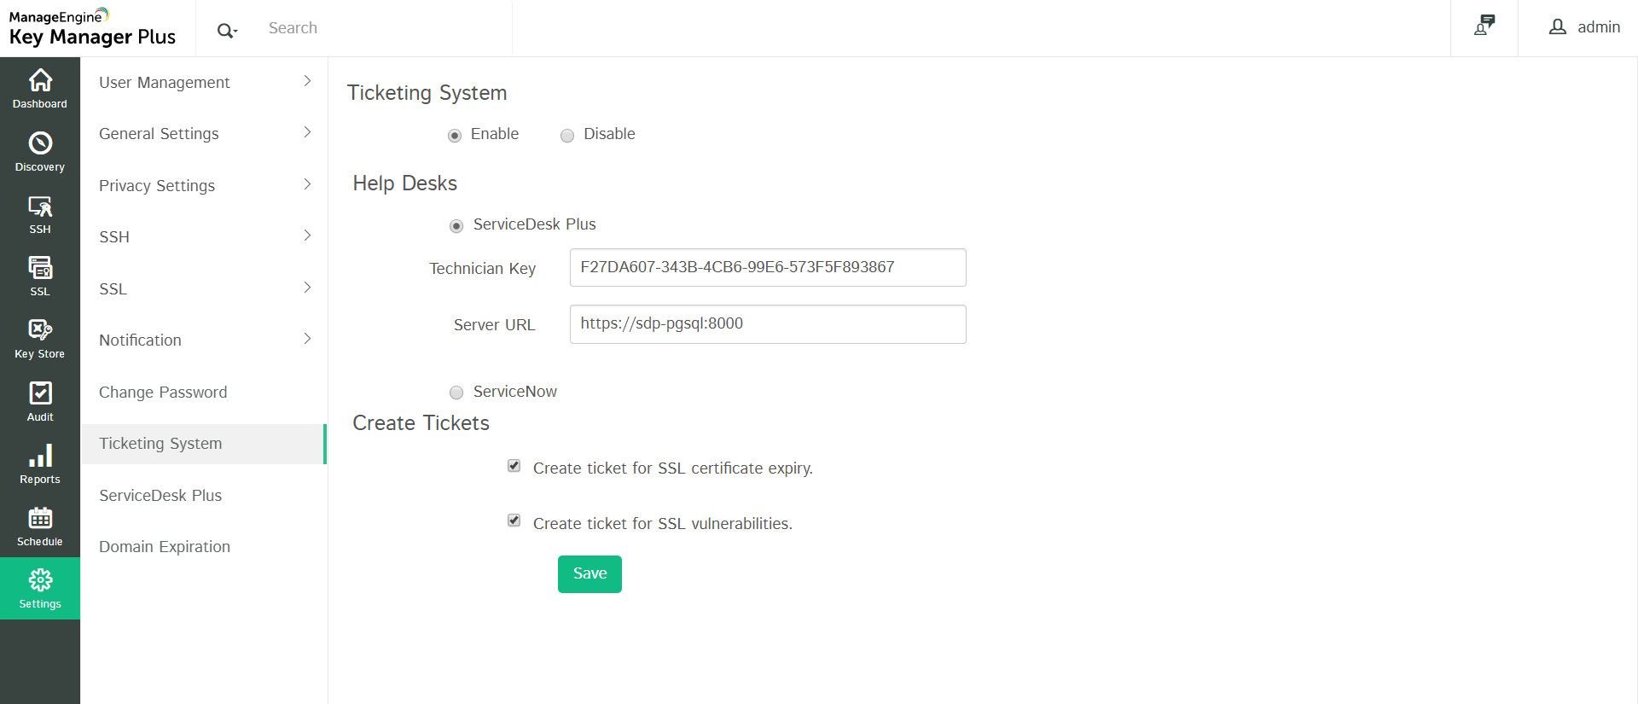Viewport: 1638px width, 704px height.
Task: Choose ServiceDesk Plus help desk radio
Action: click(x=456, y=226)
